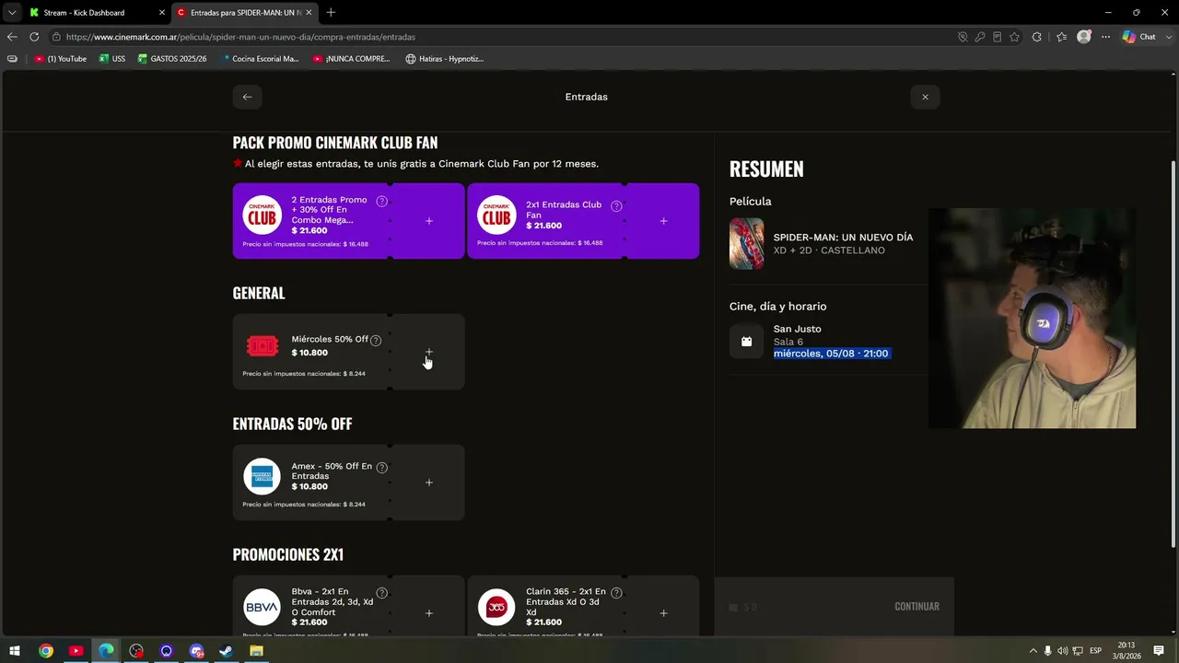Open the ¡NUNCA COMPRE... bookmark
Image resolution: width=1179 pixels, height=663 pixels.
pos(351,59)
